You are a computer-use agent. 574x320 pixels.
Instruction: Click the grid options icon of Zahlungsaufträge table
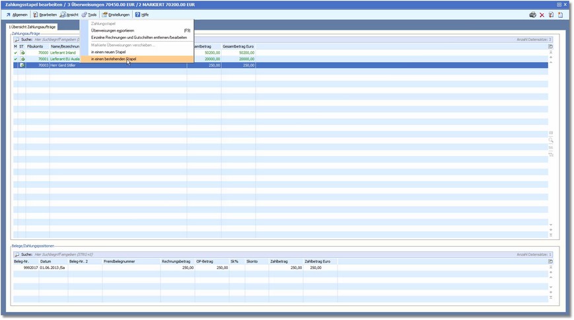pyautogui.click(x=551, y=46)
